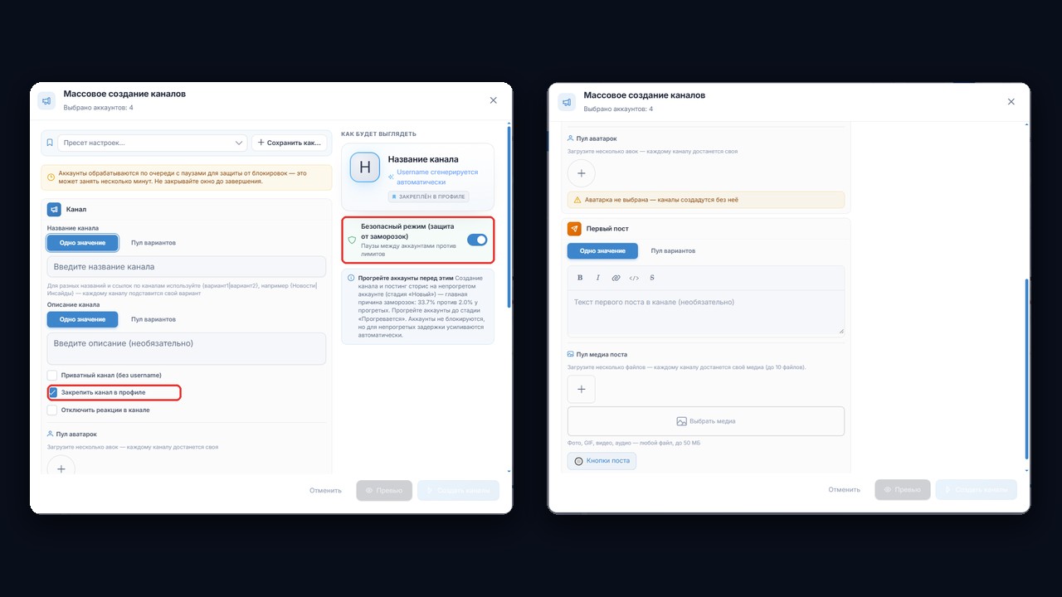Screen dimensions: 1062x597
Task: Select Одно значение under Описание канала
Action: click(x=82, y=319)
